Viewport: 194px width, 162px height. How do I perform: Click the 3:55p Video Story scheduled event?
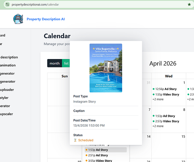tap(99, 160)
